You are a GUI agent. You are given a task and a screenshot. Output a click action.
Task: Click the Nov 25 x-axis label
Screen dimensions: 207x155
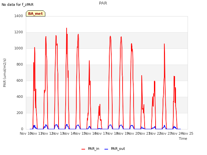tap(188, 133)
